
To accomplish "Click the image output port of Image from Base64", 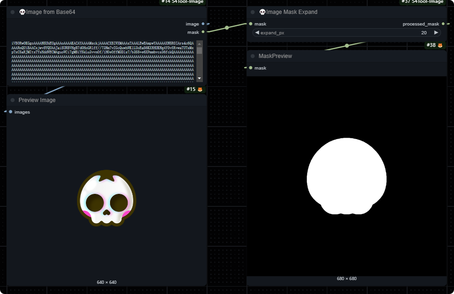I will coord(203,24).
